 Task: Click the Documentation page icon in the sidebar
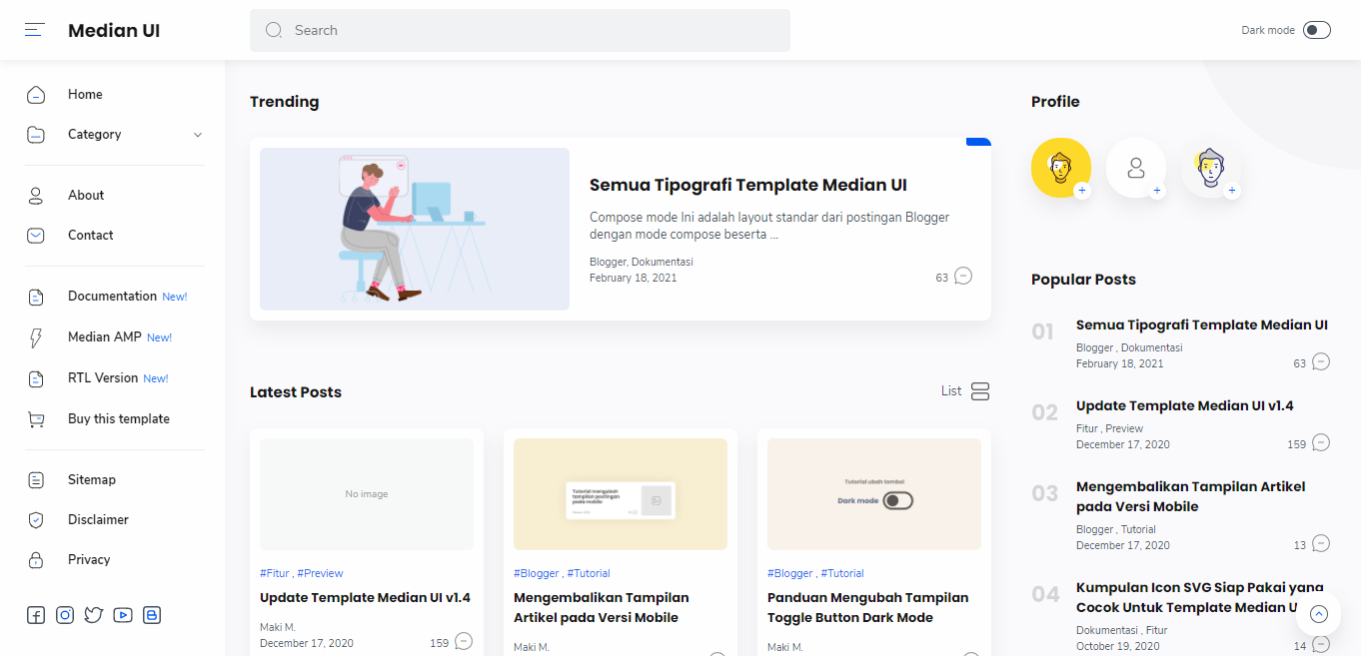tap(36, 297)
